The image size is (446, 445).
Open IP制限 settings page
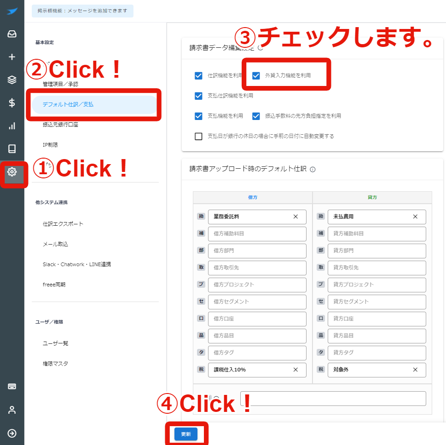click(50, 145)
